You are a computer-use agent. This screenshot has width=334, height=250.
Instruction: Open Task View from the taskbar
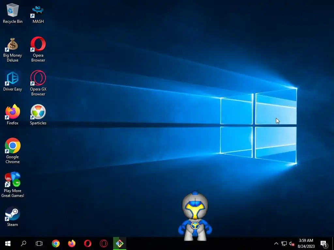[39, 243]
